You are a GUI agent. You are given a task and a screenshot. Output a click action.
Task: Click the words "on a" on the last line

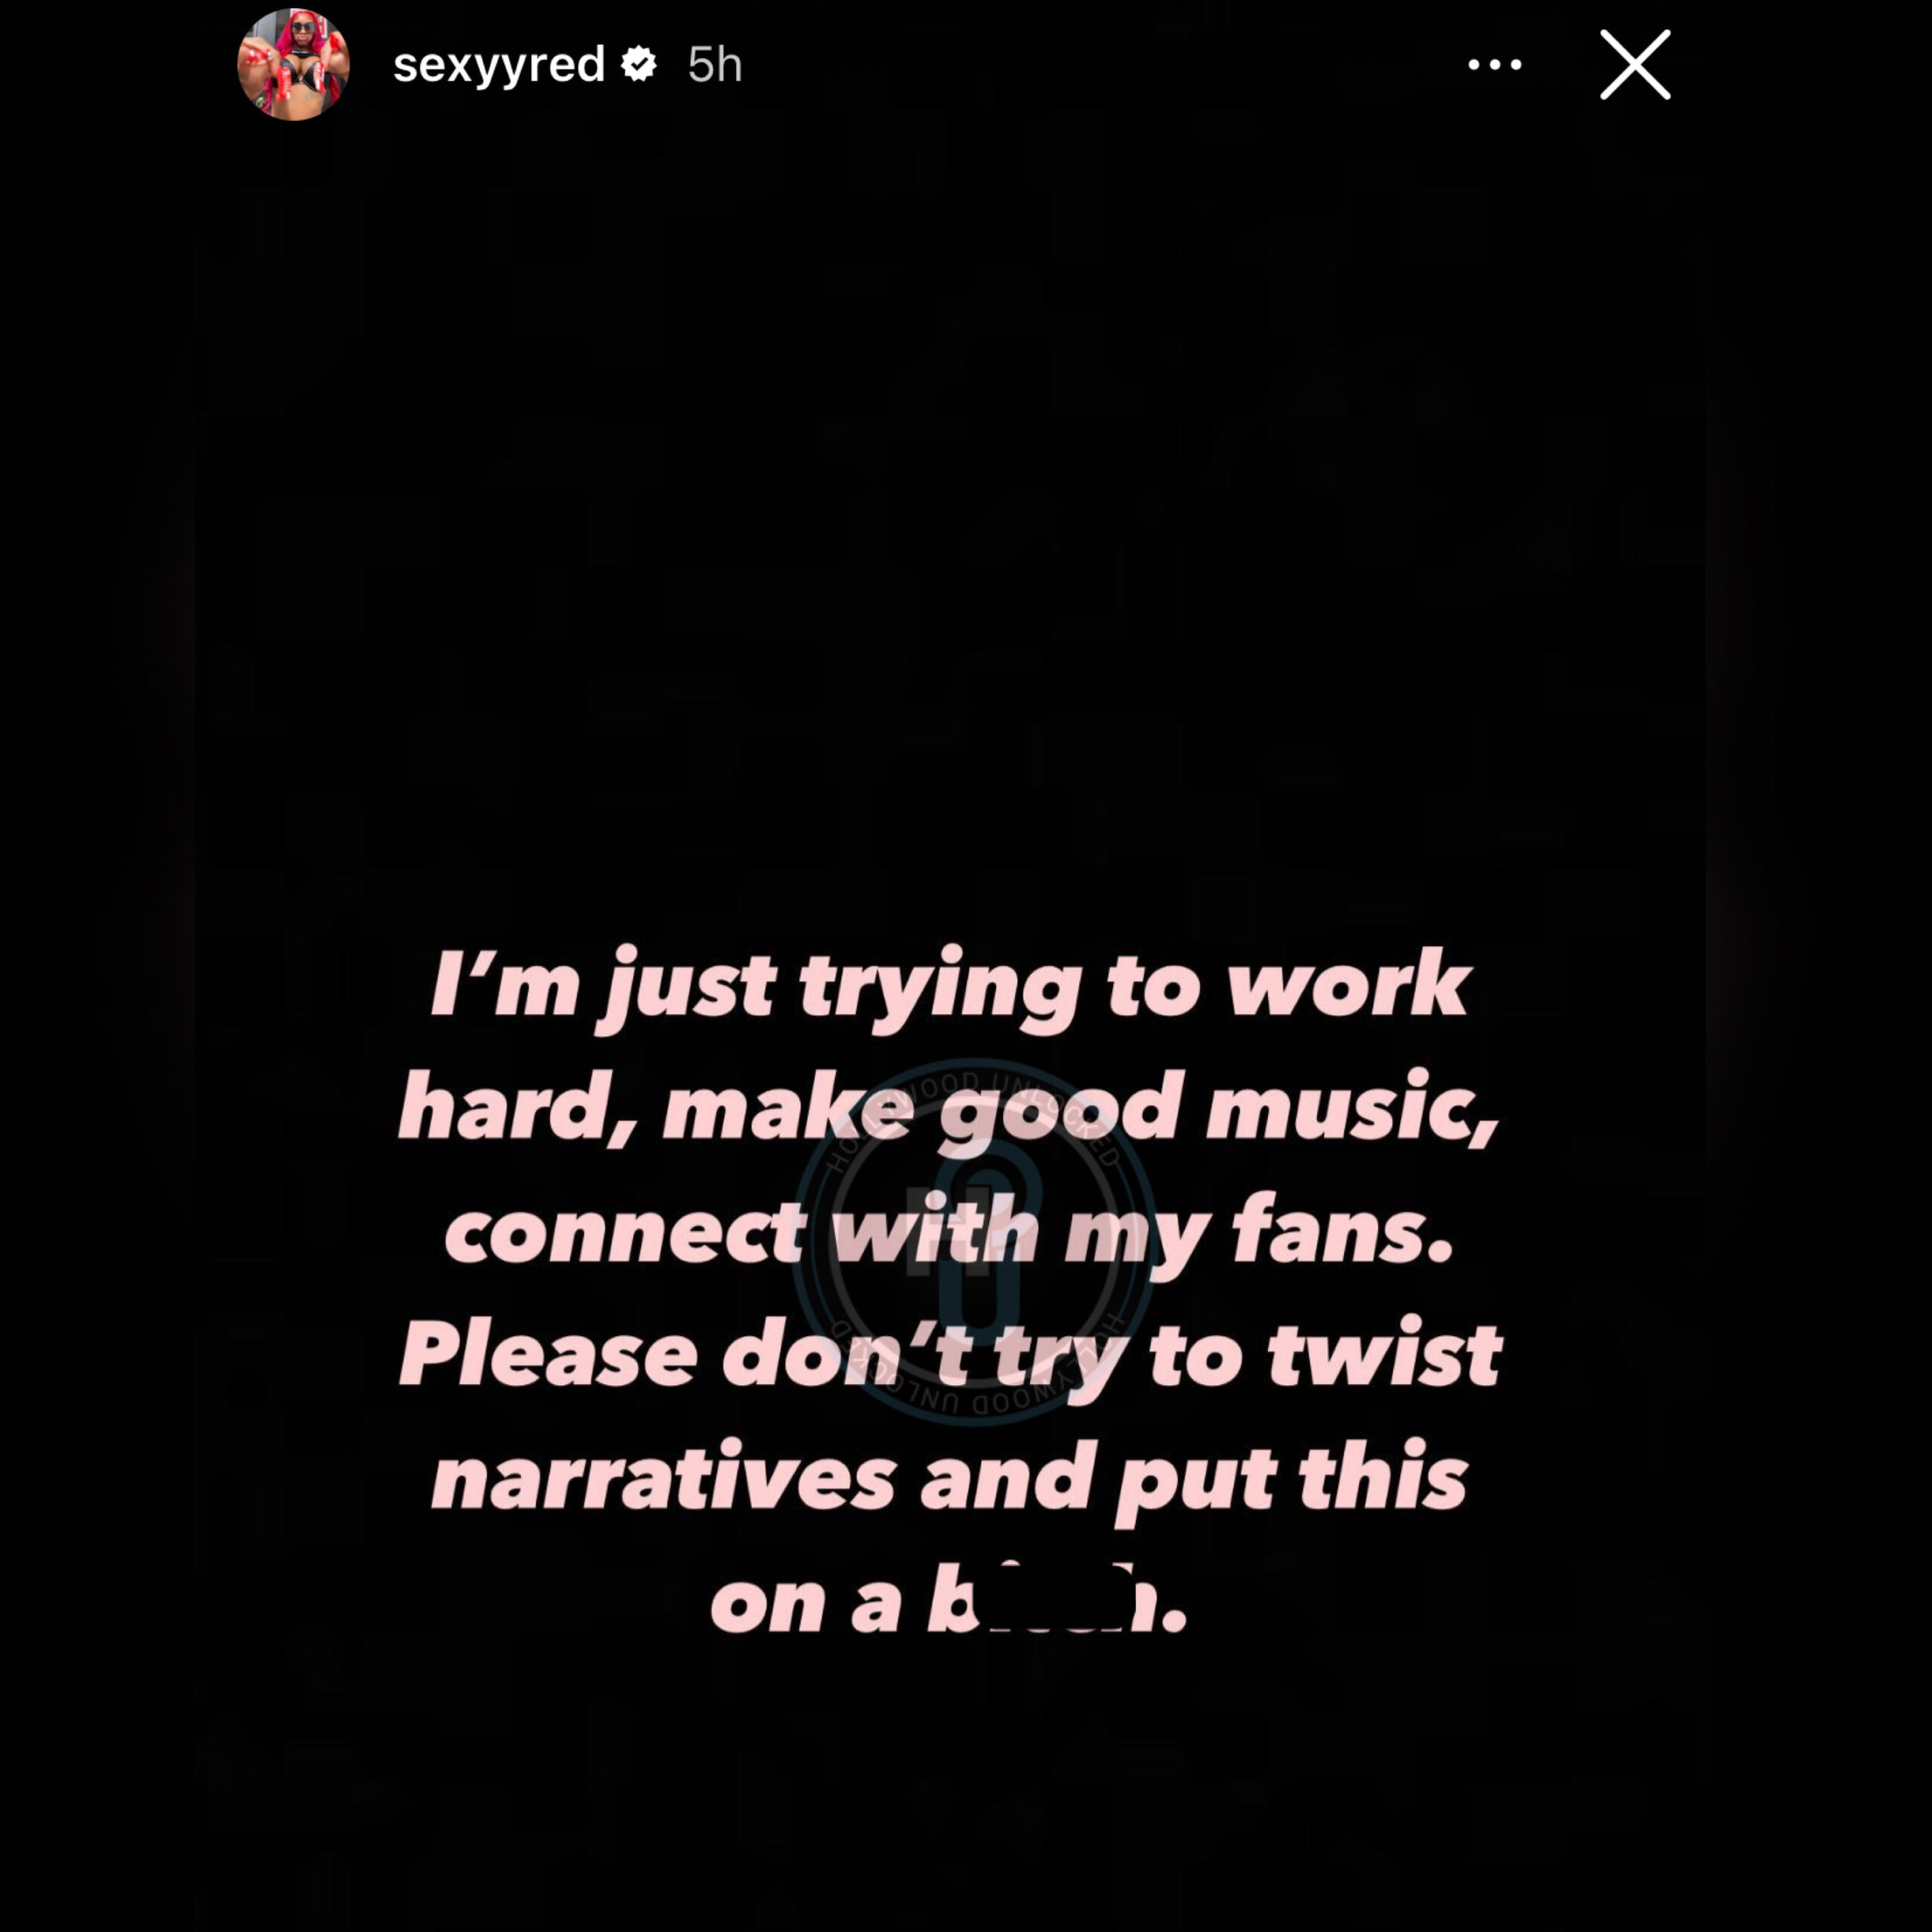point(806,1603)
